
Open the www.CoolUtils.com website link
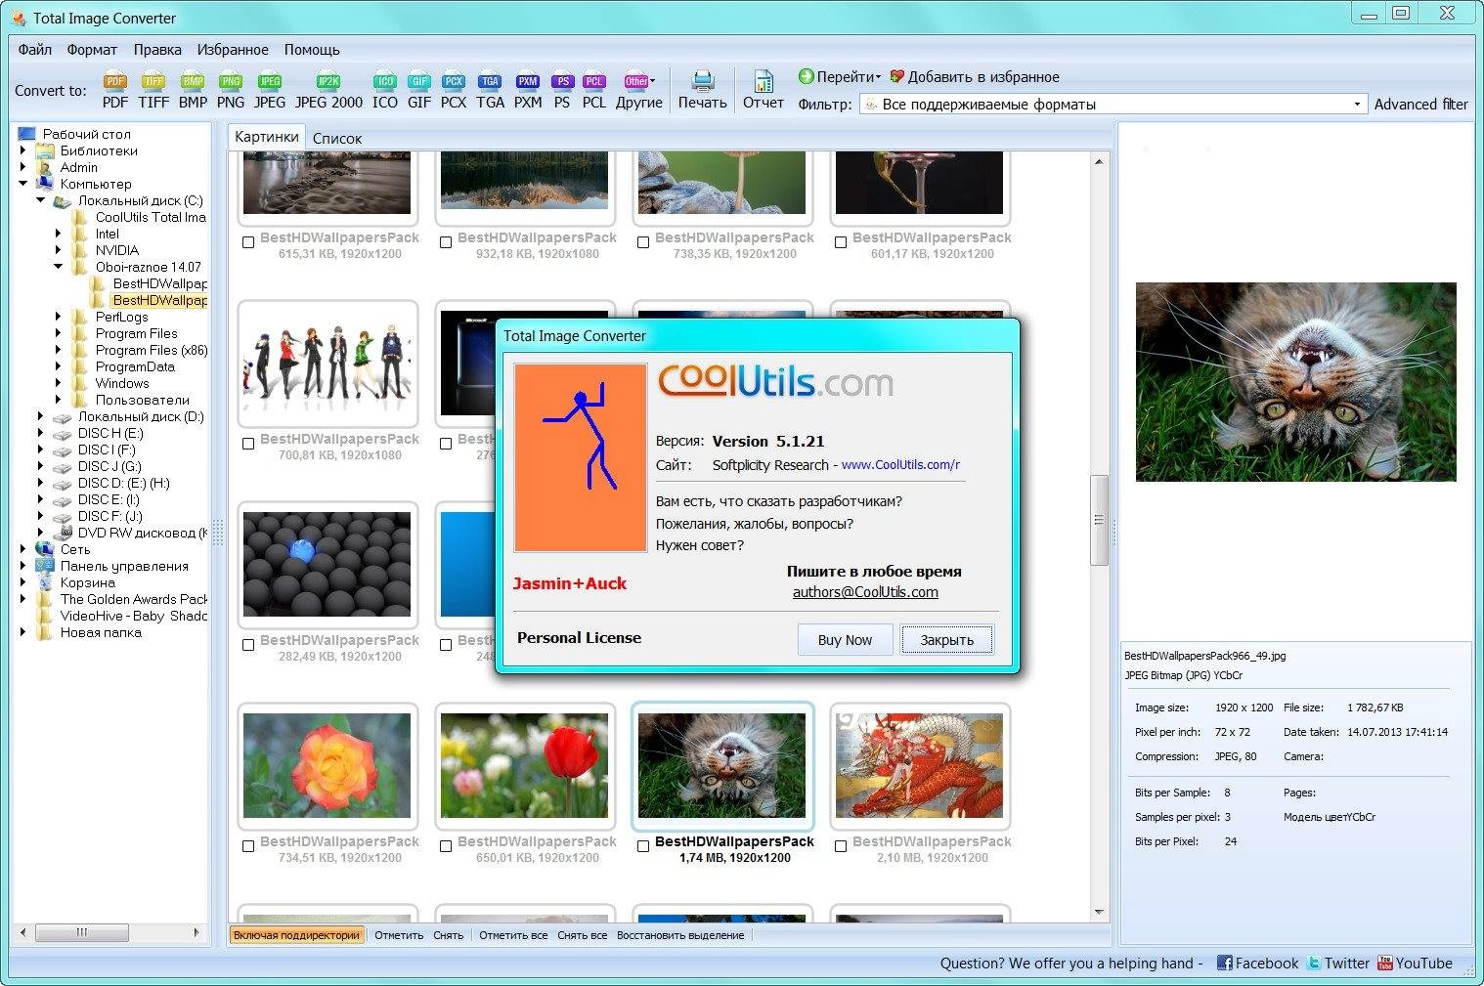pos(900,465)
